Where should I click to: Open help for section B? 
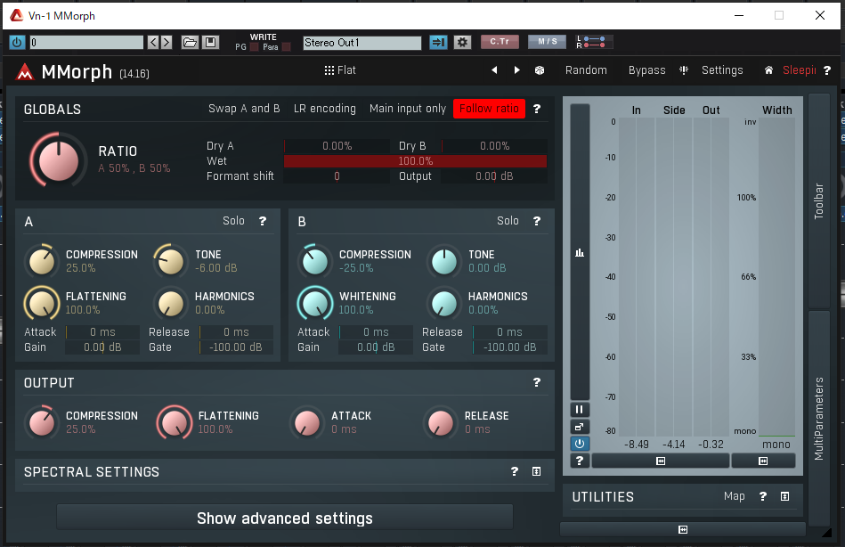[x=537, y=221]
